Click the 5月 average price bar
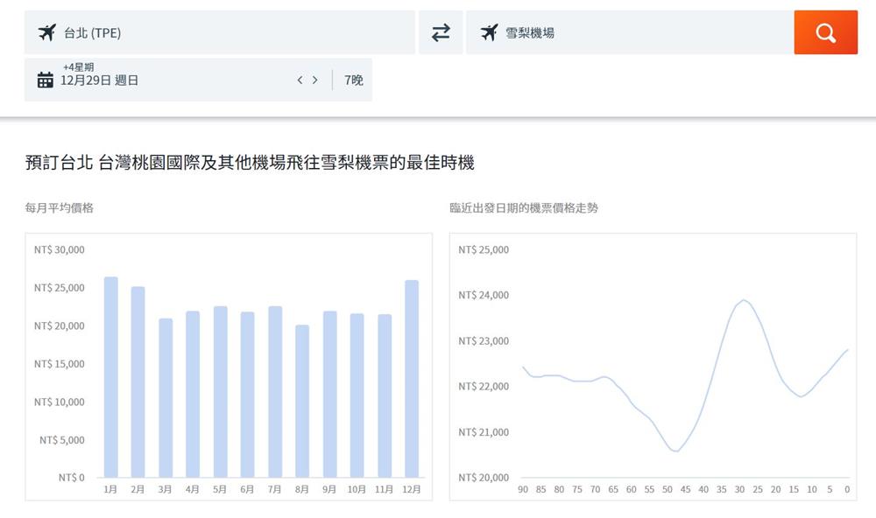This screenshot has width=876, height=518. (220, 392)
